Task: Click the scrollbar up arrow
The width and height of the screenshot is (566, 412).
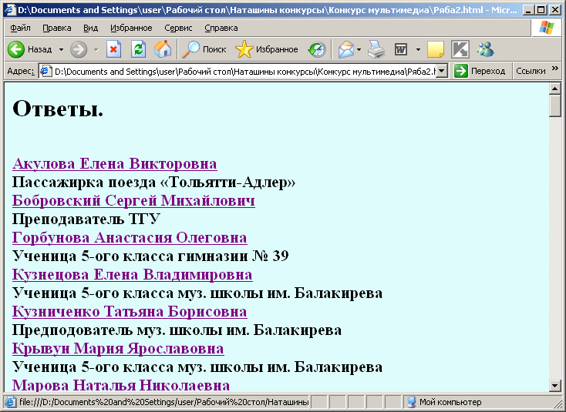Action: (x=554, y=89)
